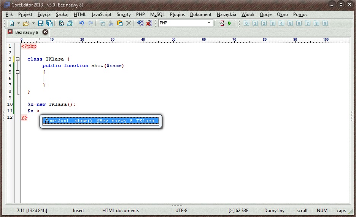Select bookmark folder 5
356x217 pixels.
tap(290, 23)
